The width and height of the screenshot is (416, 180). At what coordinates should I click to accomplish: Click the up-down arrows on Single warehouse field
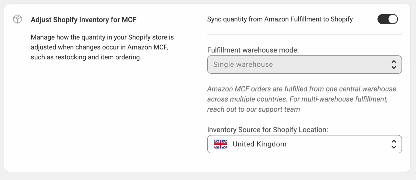click(x=394, y=65)
